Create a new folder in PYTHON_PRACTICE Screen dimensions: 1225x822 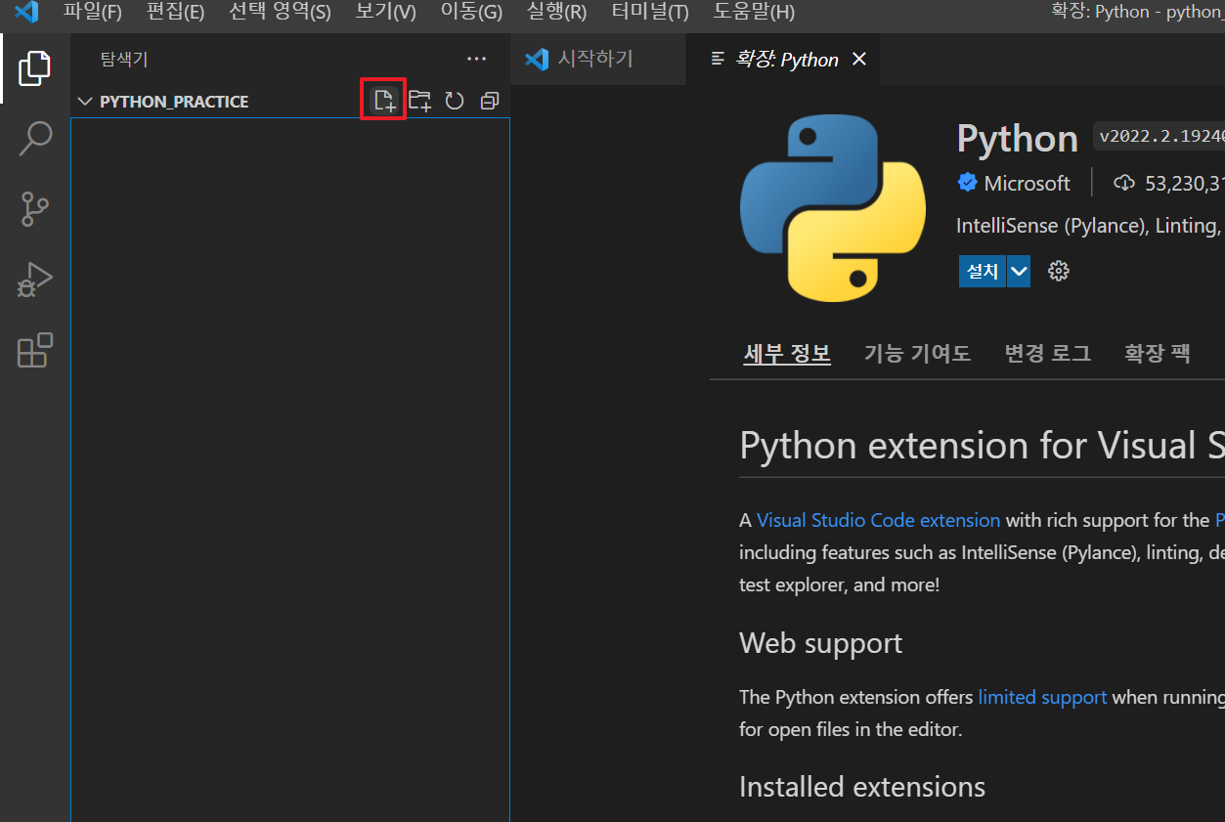(419, 101)
